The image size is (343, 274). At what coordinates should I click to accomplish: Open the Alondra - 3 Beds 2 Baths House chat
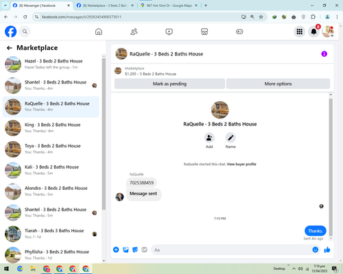[51, 191]
